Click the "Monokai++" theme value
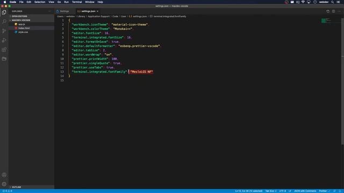 tap(123, 29)
